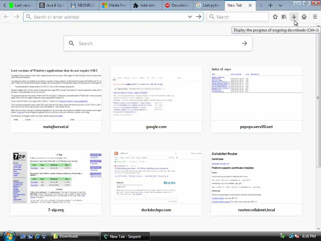Switch to the Java 8 Update tab
The width and height of the screenshot is (321, 241).
tap(52, 5)
